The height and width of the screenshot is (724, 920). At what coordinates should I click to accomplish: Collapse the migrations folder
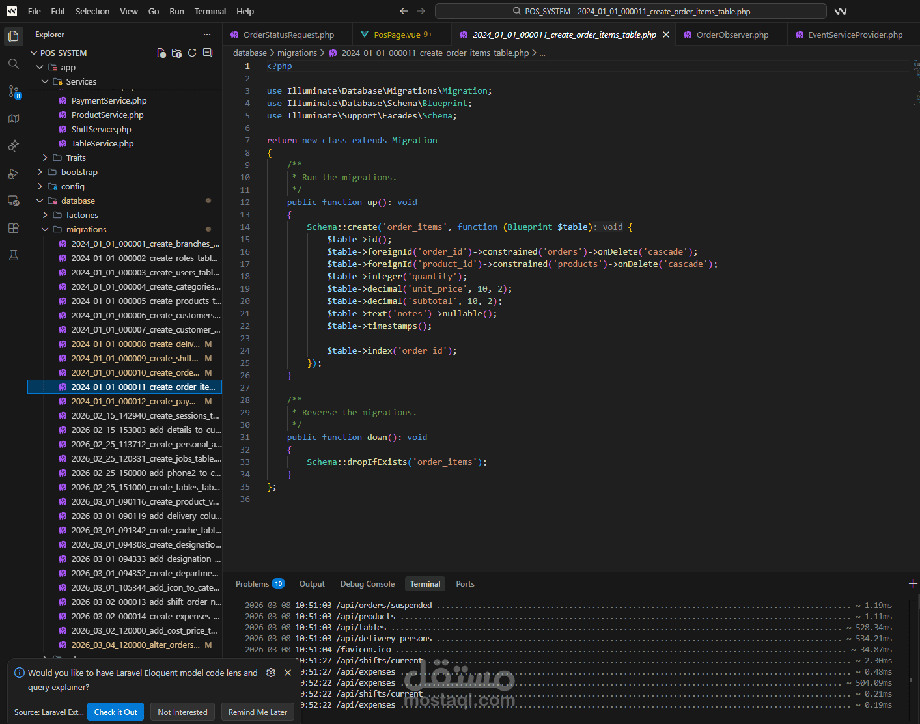[45, 229]
